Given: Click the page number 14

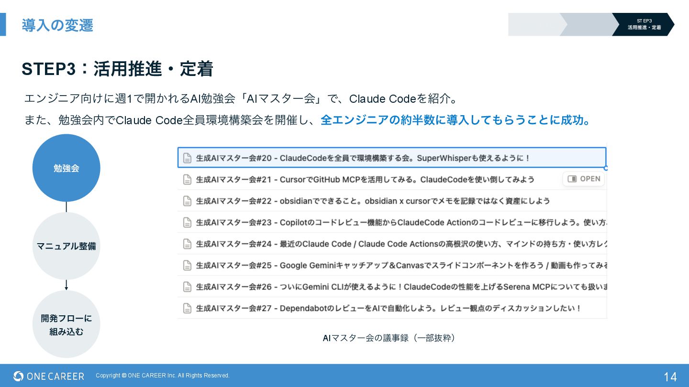Looking at the screenshot, I should 670,376.
